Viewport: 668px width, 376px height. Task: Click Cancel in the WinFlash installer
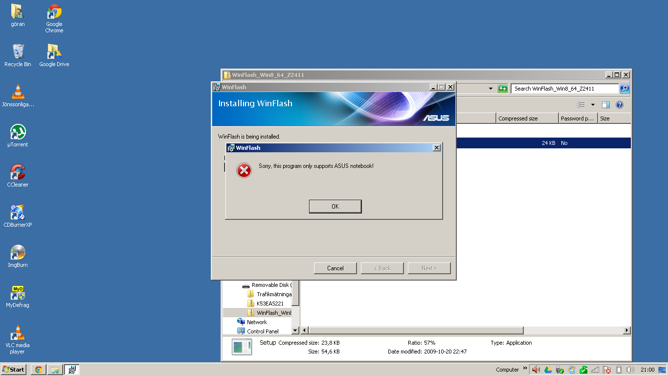[x=335, y=268]
